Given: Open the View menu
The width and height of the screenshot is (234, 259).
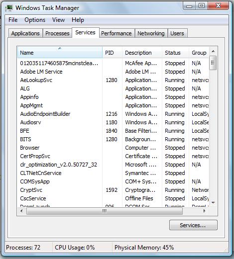Looking at the screenshot, I should pos(58,20).
